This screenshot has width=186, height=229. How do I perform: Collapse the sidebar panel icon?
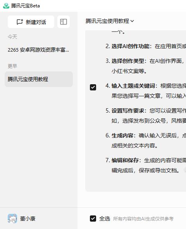click(x=64, y=22)
